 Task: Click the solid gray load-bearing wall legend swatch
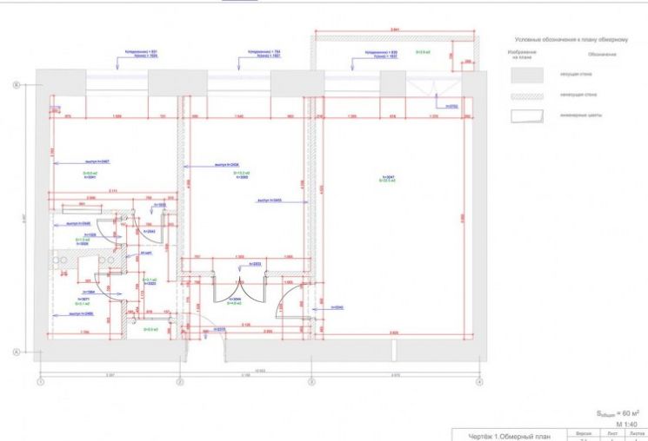coord(527,75)
